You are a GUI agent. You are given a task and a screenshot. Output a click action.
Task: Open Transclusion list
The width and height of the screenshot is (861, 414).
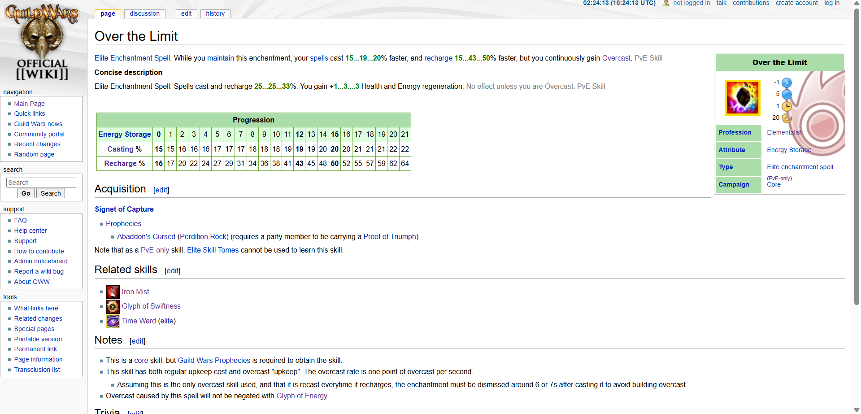pos(37,370)
